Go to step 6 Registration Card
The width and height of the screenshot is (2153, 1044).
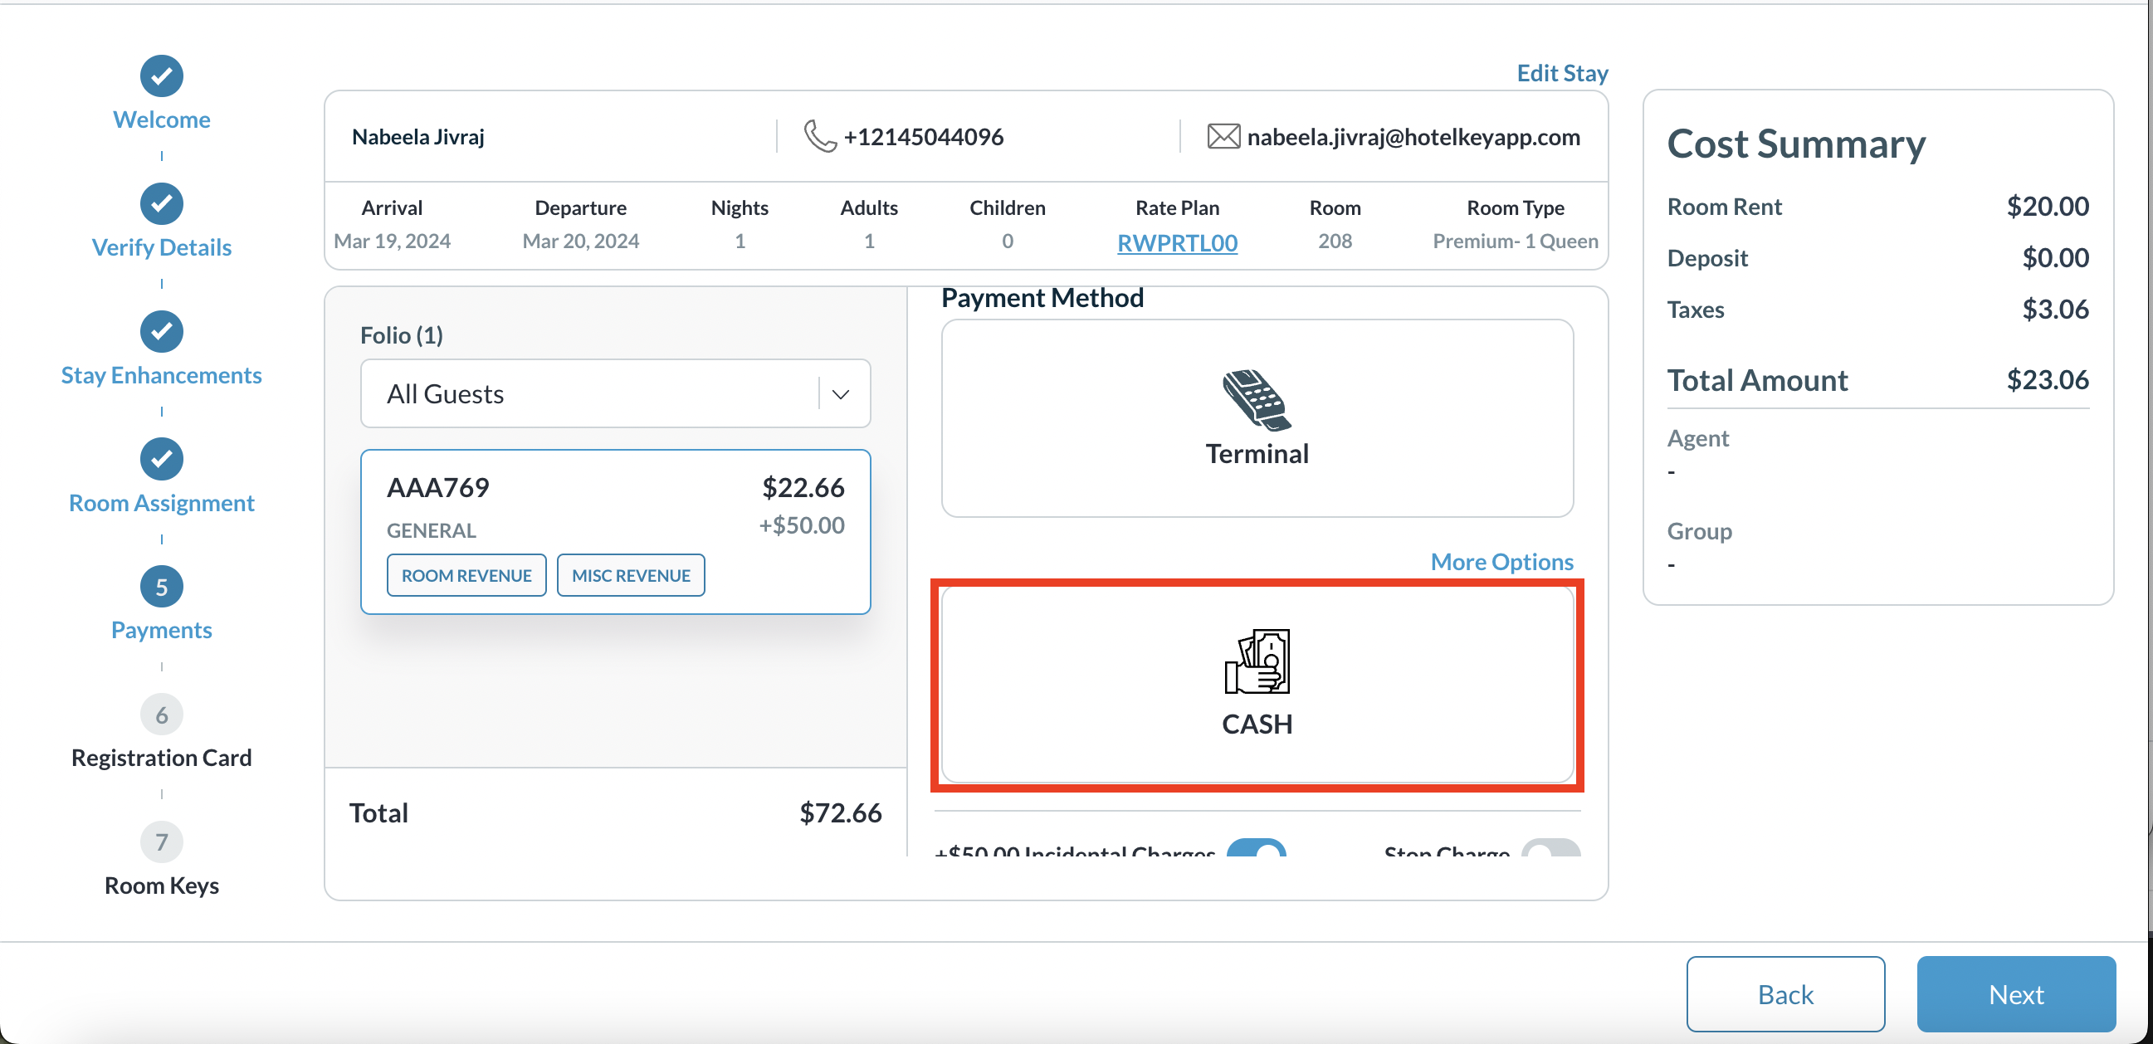coord(161,715)
